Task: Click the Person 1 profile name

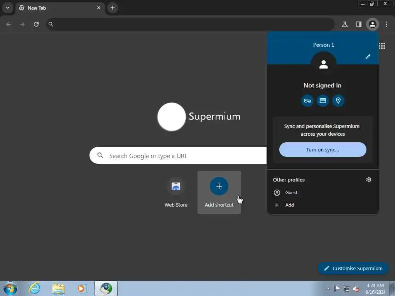Action: pos(324,45)
